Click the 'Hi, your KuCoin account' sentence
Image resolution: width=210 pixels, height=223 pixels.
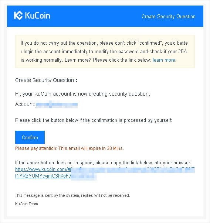point(82,94)
